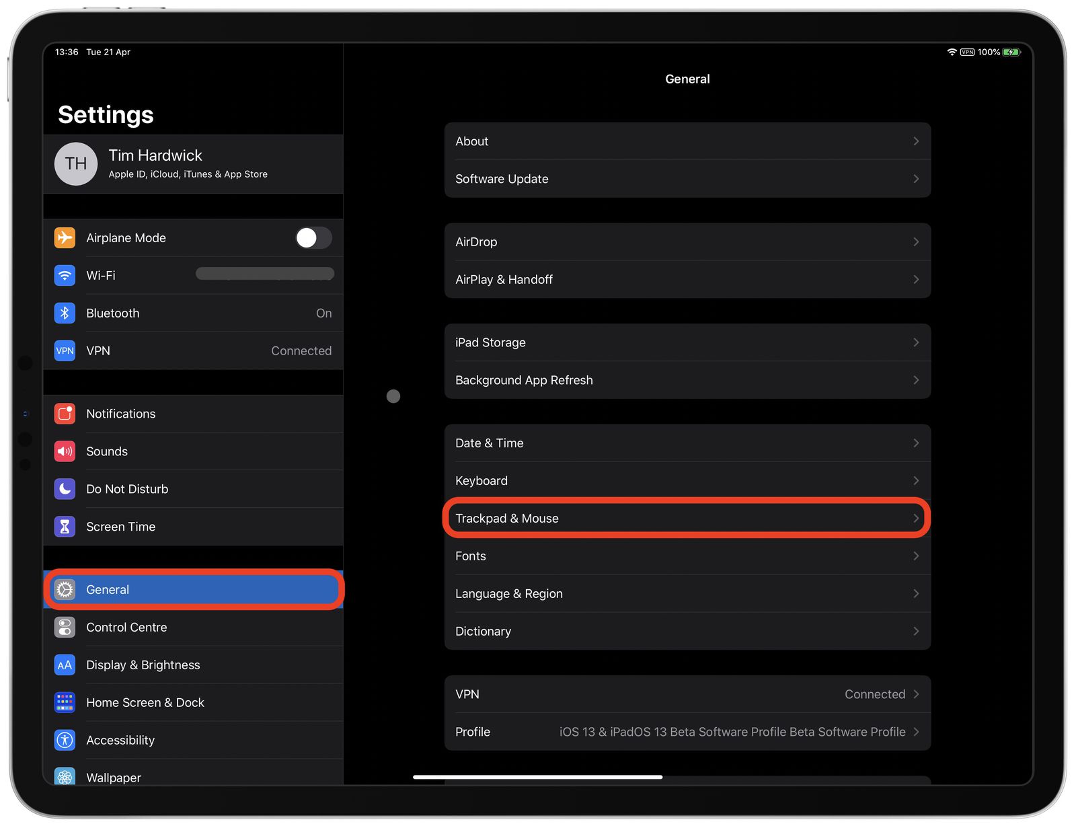Click the Do Not Disturb moon icon
Viewport: 1076px width, 828px height.
(65, 489)
